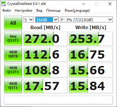
Task: Start the 4KiB Q32T1 test
Action: 13,70
